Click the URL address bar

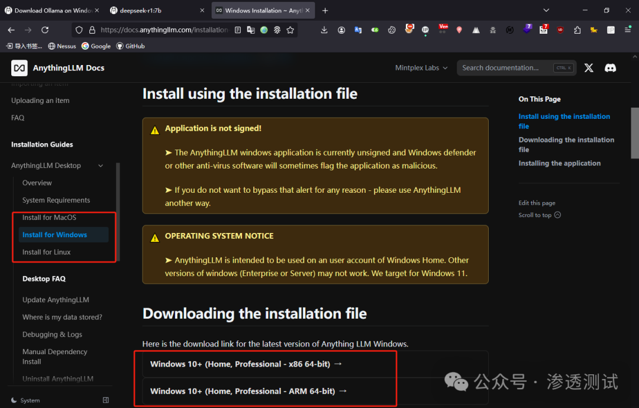[x=164, y=30]
